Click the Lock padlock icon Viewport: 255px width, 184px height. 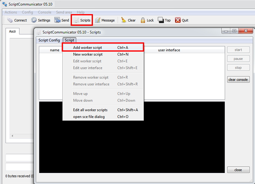coord(143,20)
